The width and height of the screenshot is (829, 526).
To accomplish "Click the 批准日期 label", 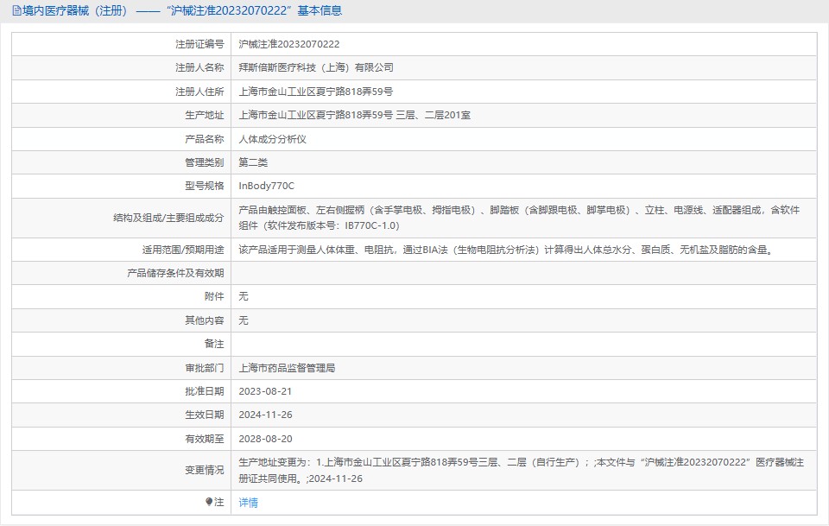I will pyautogui.click(x=204, y=391).
